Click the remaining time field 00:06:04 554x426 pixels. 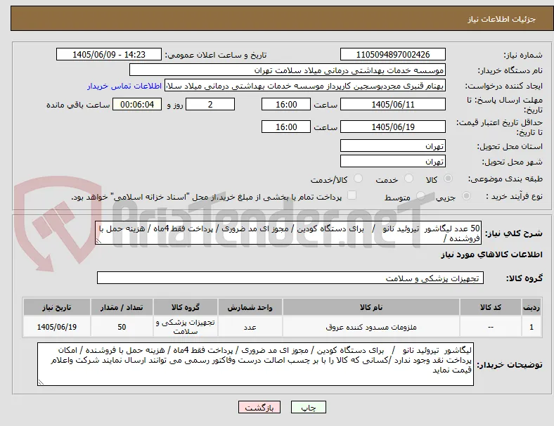[137, 104]
